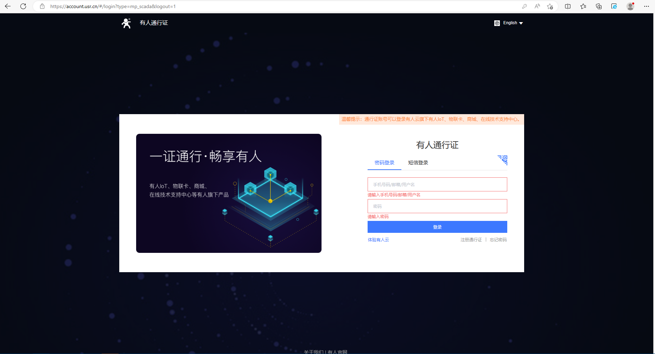
Task: Open the Favorites list icon
Action: [583, 6]
